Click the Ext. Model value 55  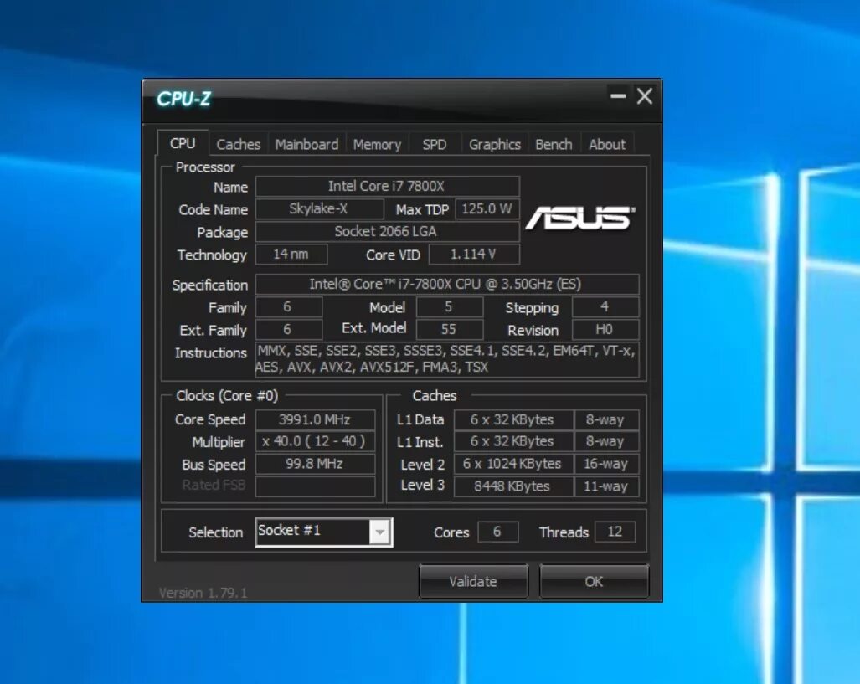(x=449, y=330)
